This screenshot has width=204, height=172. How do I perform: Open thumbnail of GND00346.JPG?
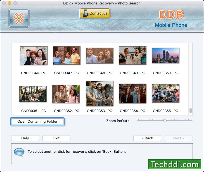[x=34, y=55]
